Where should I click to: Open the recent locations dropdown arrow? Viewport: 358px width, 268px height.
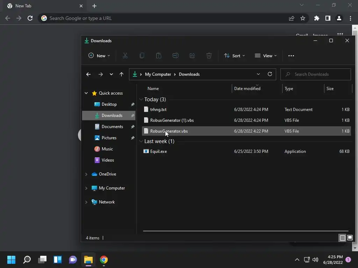[x=111, y=74]
